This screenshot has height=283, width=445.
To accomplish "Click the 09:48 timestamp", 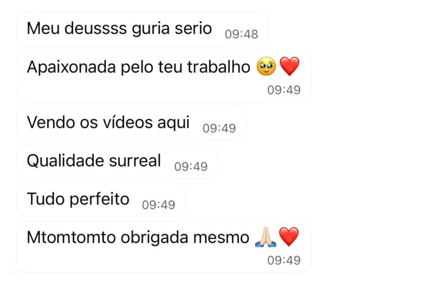I will pyautogui.click(x=241, y=34).
